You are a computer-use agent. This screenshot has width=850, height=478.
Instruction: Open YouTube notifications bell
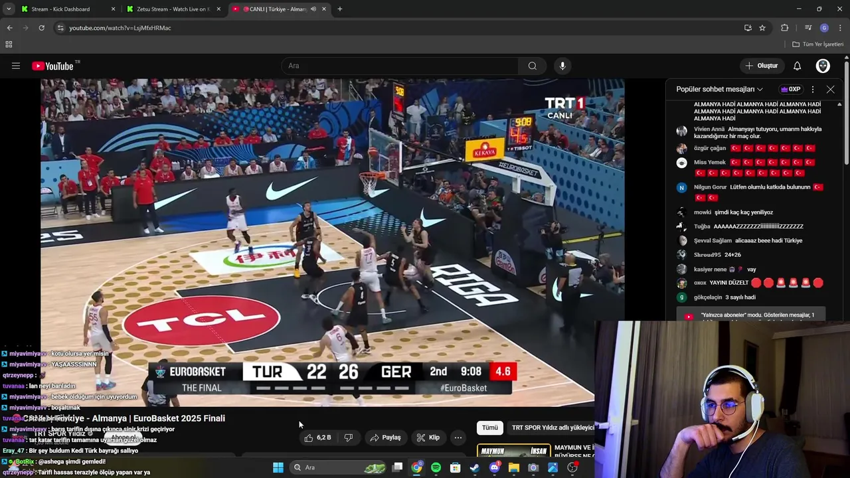pos(798,66)
